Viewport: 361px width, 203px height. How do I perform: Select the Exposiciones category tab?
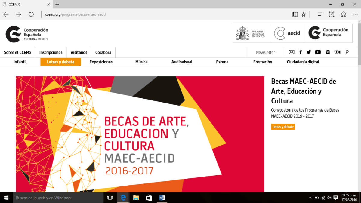tap(101, 62)
